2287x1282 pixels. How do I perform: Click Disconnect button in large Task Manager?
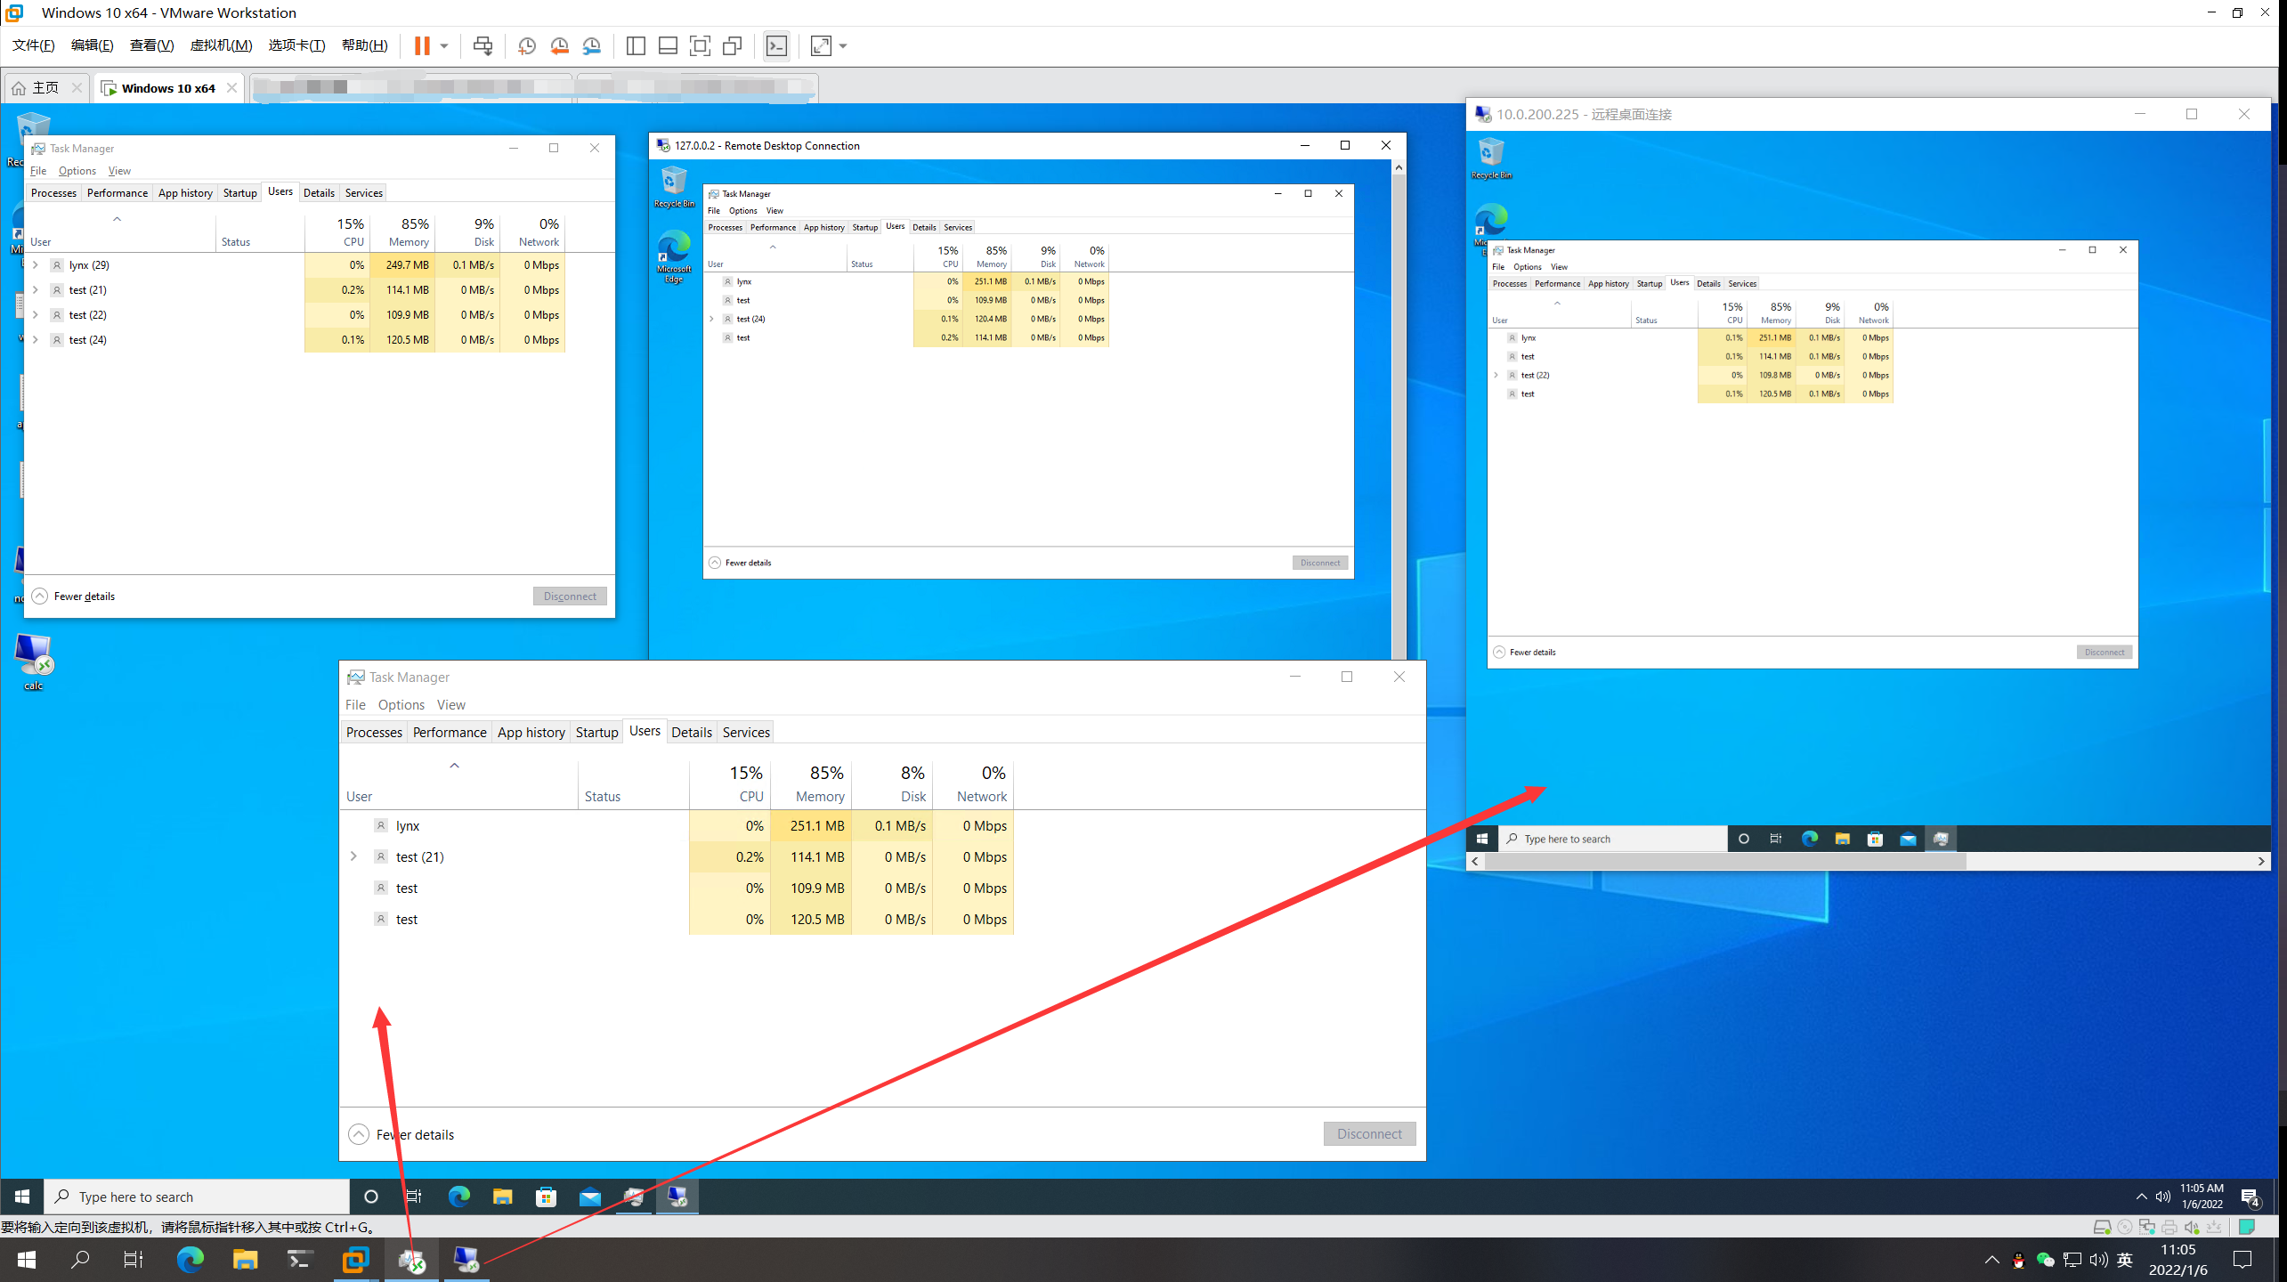tap(1368, 1133)
